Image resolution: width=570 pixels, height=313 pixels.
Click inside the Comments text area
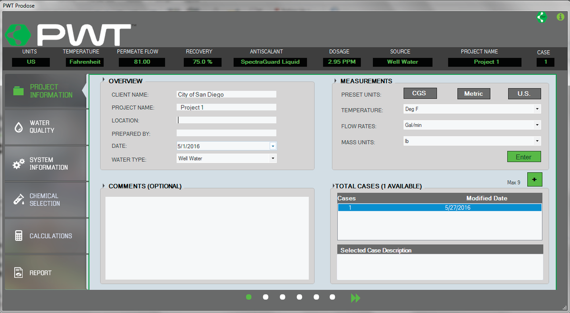[207, 238]
